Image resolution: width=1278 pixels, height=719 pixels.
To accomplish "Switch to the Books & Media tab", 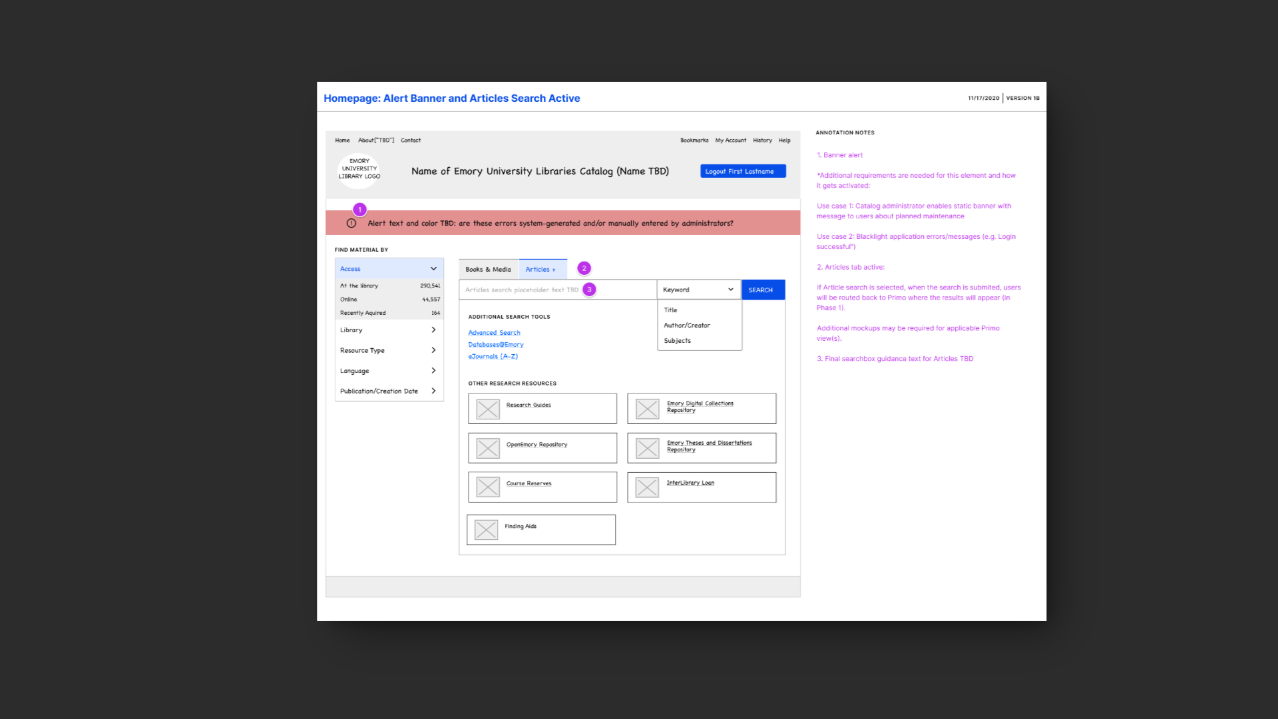I will [x=488, y=270].
